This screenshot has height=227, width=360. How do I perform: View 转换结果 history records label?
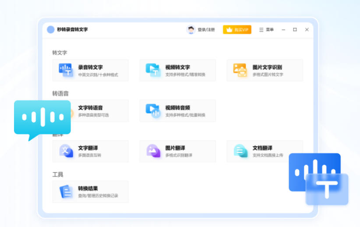coord(98,196)
